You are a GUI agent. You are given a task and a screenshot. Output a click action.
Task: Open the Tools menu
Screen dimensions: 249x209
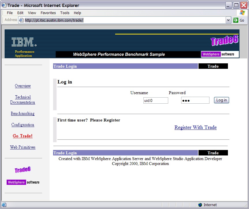(65, 13)
